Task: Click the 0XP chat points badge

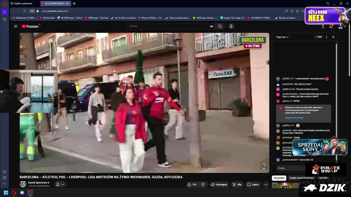Action: pyautogui.click(x=318, y=37)
